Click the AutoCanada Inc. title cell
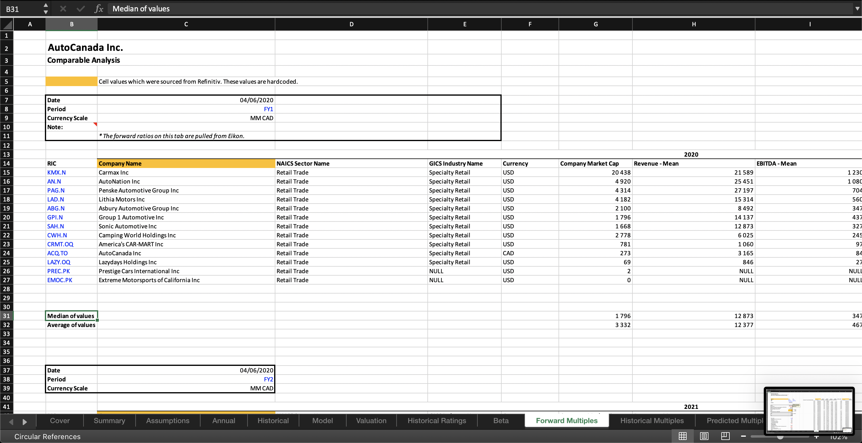The width and height of the screenshot is (862, 443). [85, 48]
